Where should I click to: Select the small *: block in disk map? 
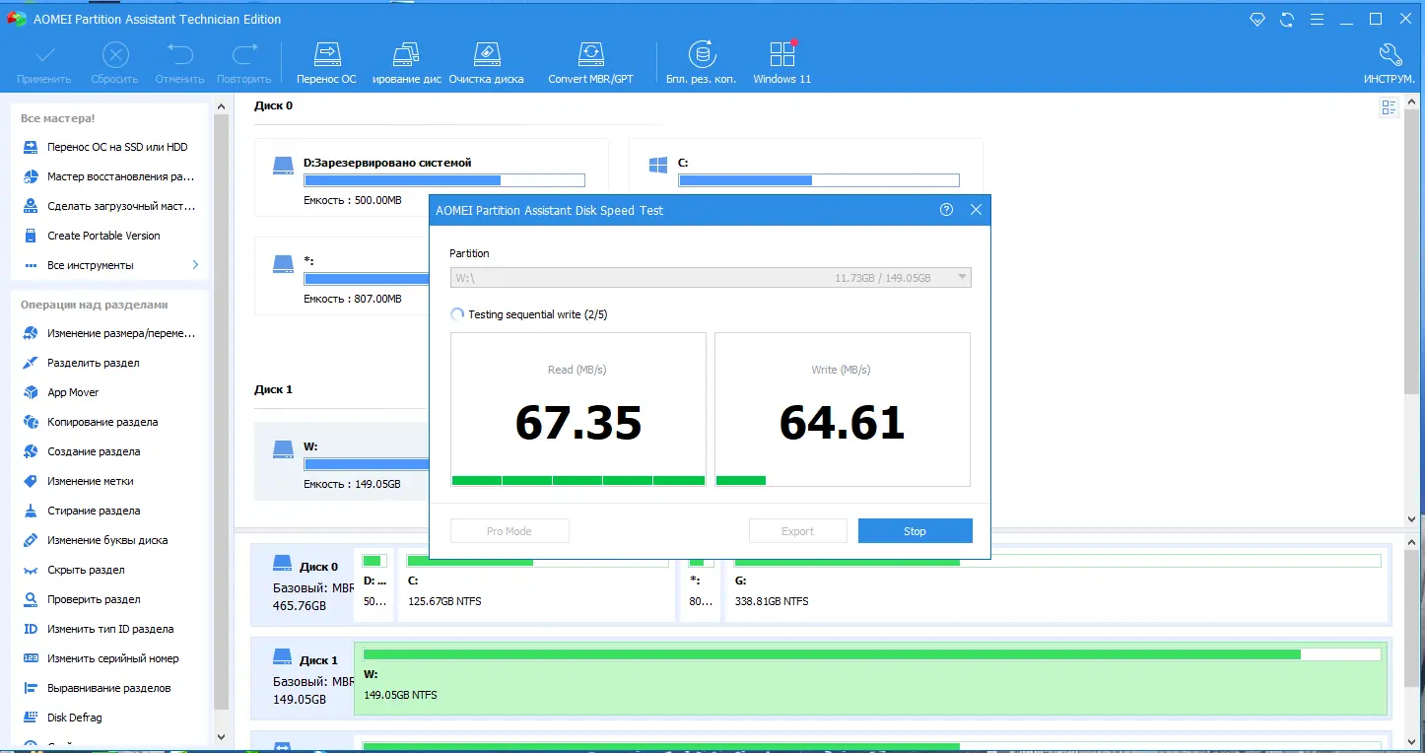tap(701, 585)
